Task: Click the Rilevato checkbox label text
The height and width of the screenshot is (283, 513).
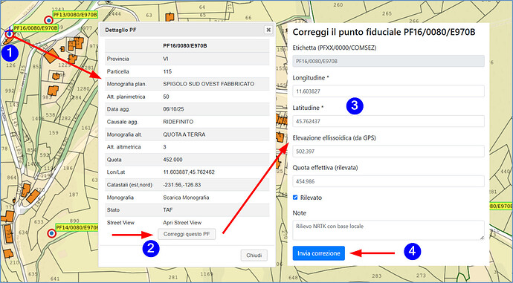Action: tap(311, 198)
